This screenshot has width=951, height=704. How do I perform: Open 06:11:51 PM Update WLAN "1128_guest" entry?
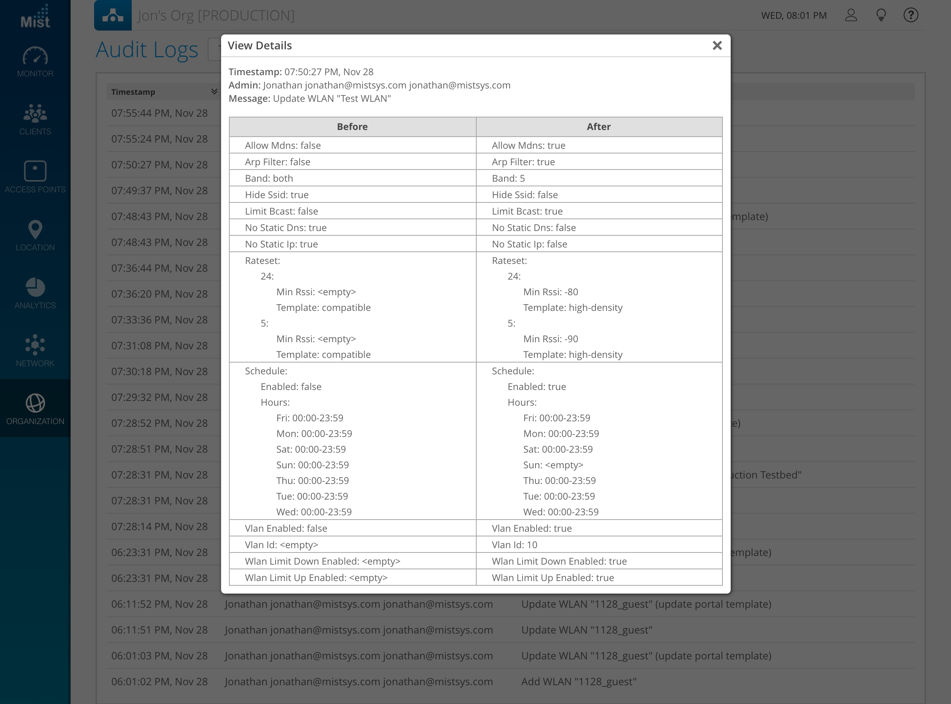click(587, 630)
